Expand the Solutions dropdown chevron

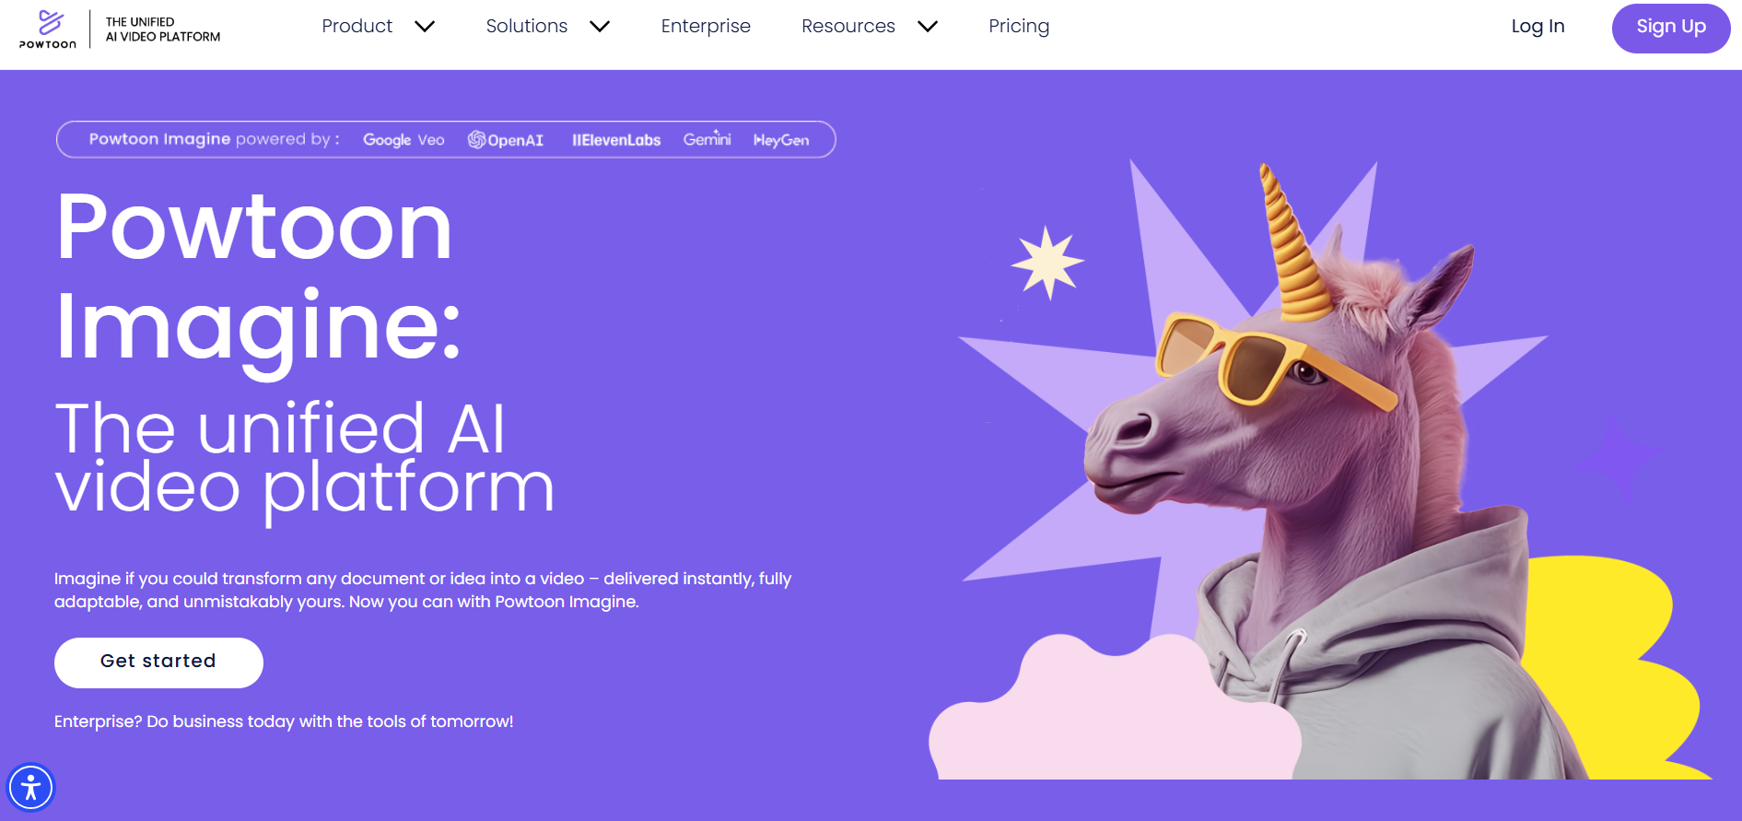(x=600, y=27)
